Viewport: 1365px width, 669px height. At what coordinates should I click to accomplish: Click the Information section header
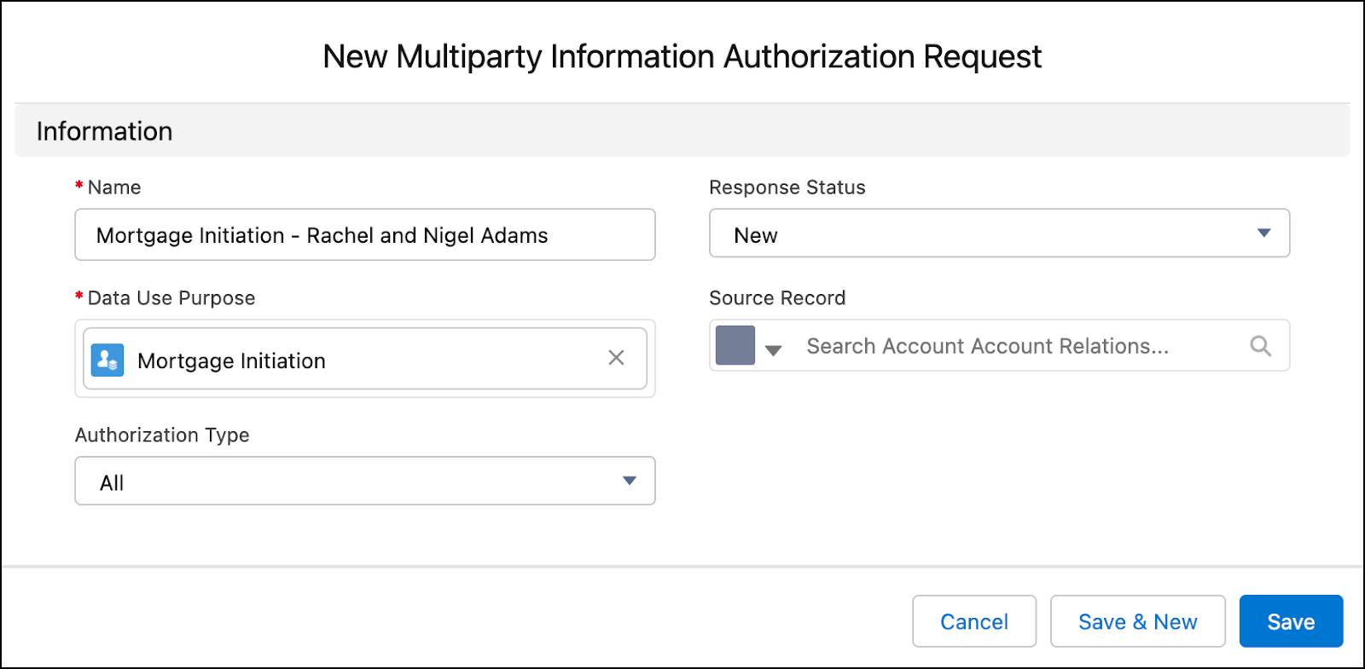coord(682,130)
